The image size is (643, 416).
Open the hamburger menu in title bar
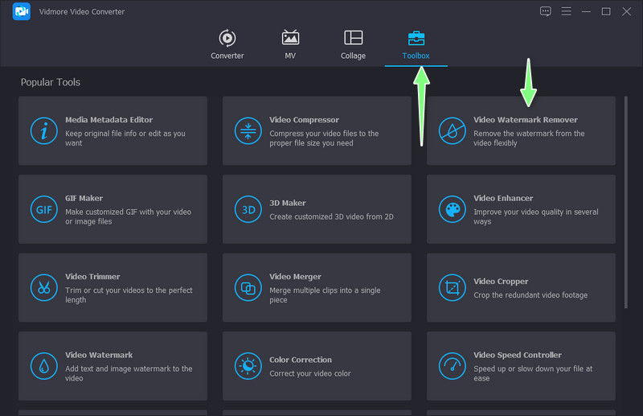(566, 11)
